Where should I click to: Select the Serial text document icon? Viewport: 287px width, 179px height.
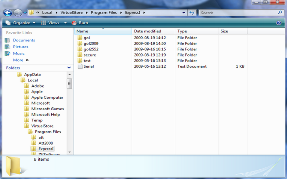click(80, 66)
